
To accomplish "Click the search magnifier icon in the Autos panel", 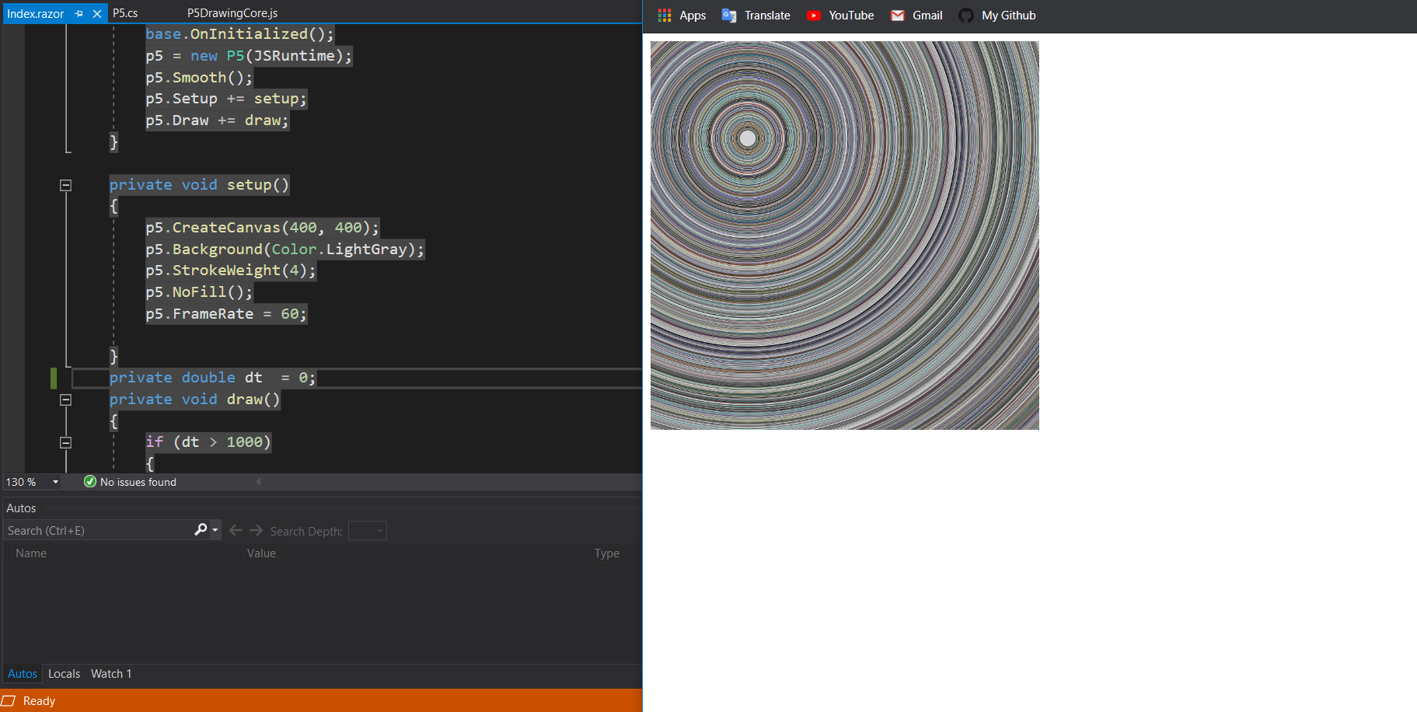I will [x=200, y=530].
